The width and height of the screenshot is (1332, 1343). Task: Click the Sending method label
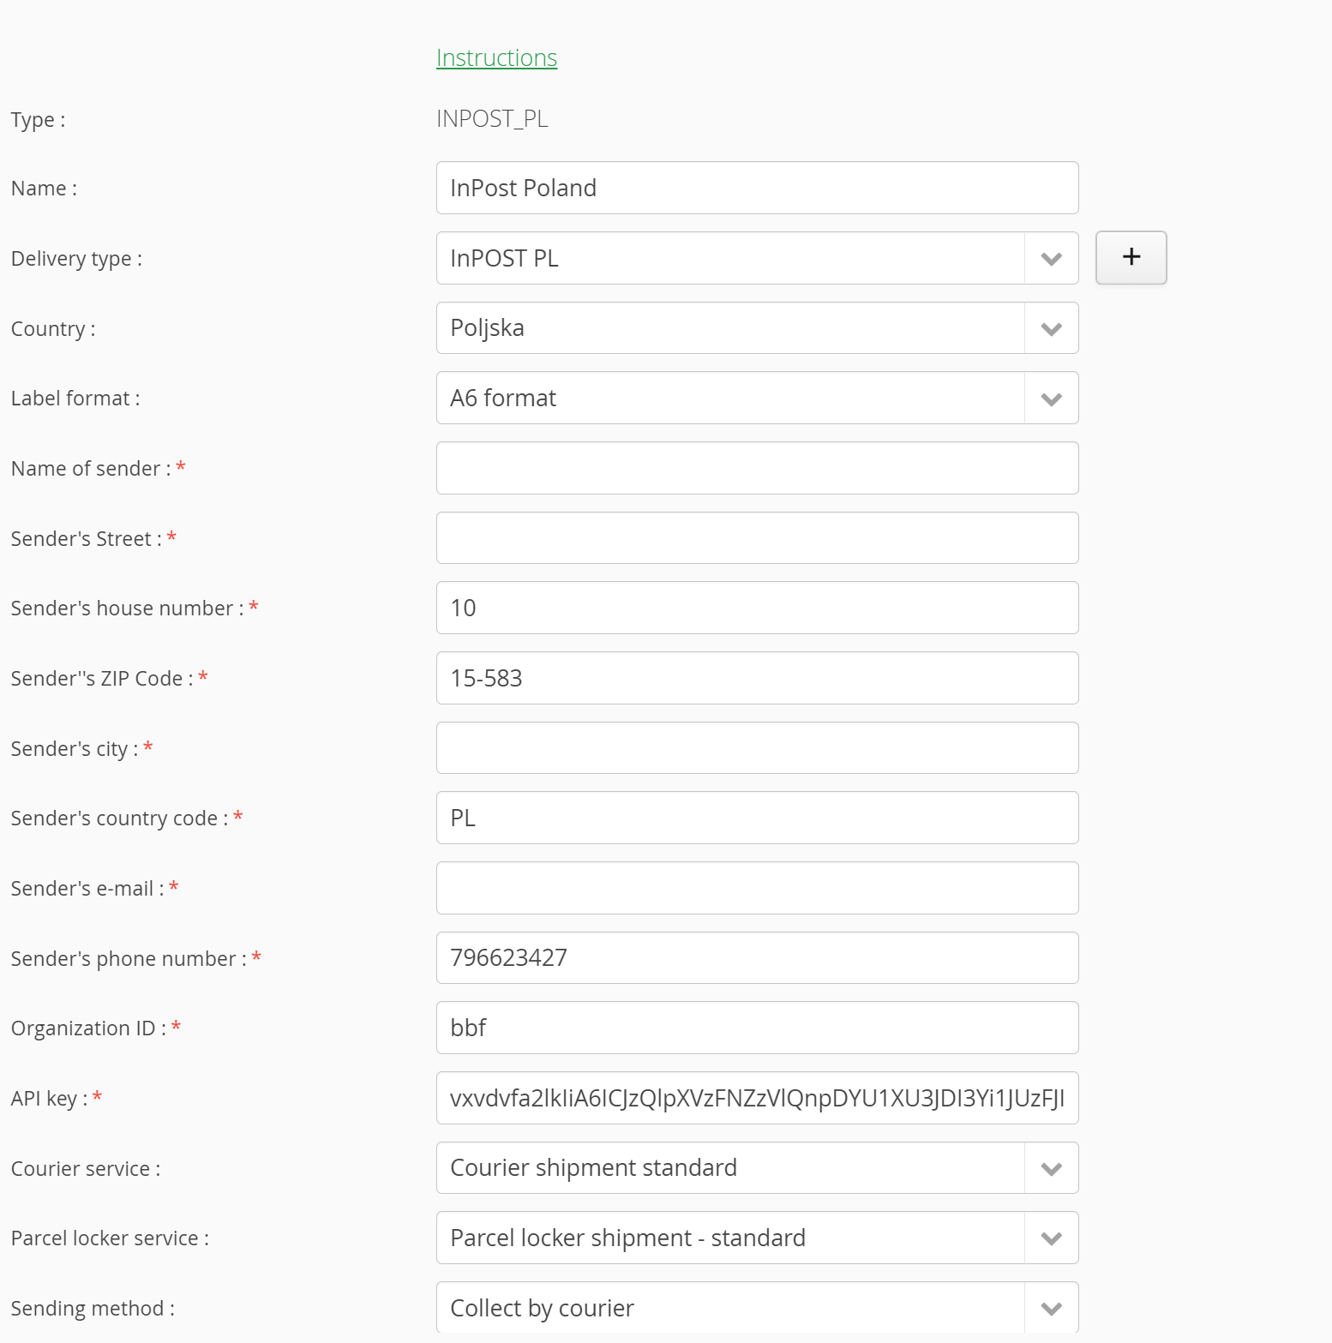coord(93,1309)
